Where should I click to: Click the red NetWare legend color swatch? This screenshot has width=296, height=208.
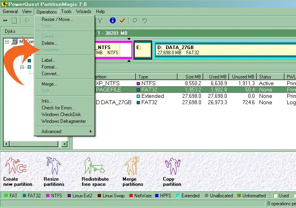[131, 196]
